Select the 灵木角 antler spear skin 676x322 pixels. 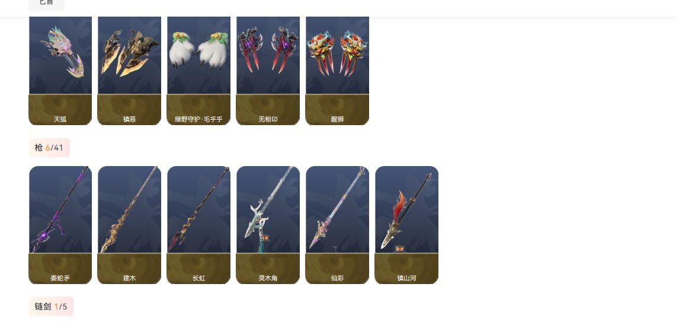(268, 225)
